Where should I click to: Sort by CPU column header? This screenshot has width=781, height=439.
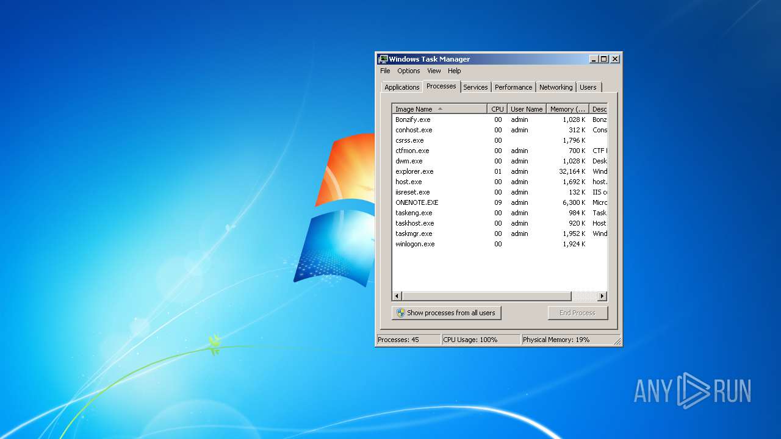(497, 109)
